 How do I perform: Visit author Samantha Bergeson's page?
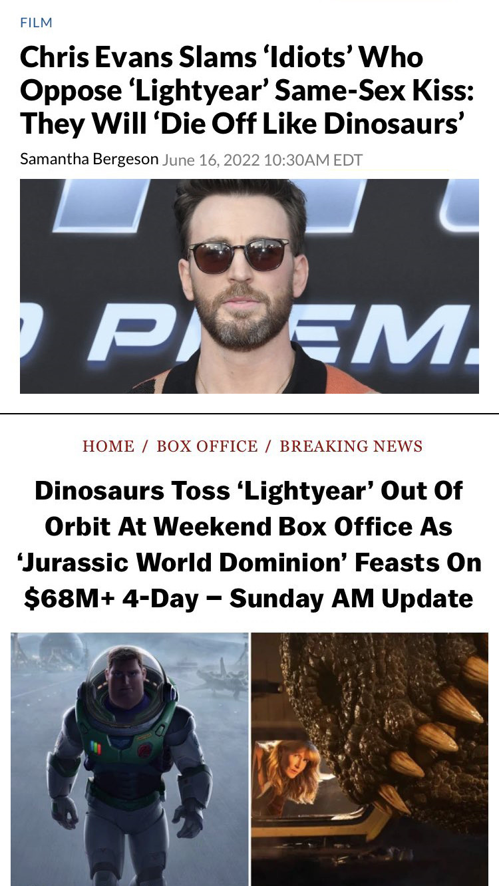click(89, 160)
